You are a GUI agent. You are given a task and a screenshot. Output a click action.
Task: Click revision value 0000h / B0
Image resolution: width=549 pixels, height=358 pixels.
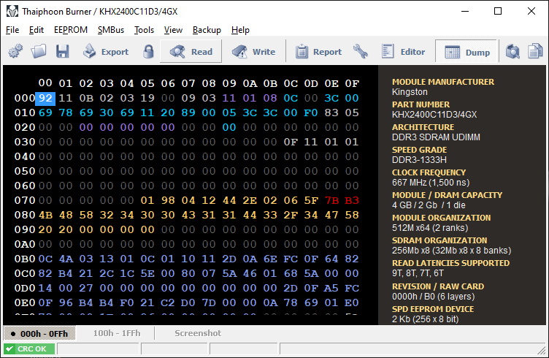point(433,297)
